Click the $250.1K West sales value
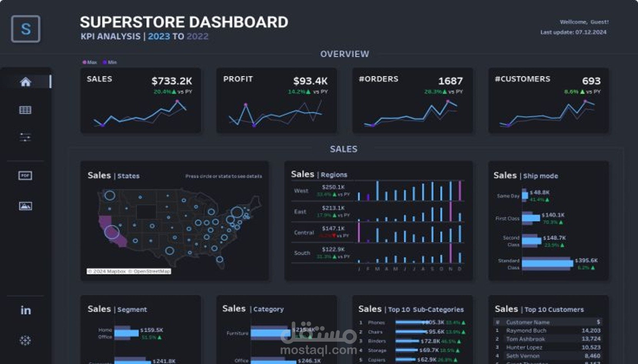Screen dimensions: 638x364 coord(333,187)
